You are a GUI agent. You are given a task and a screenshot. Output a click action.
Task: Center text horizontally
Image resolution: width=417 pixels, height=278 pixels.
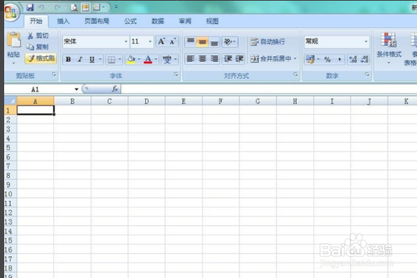point(202,59)
